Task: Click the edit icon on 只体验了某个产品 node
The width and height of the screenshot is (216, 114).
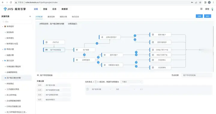Action: [x=153, y=50]
